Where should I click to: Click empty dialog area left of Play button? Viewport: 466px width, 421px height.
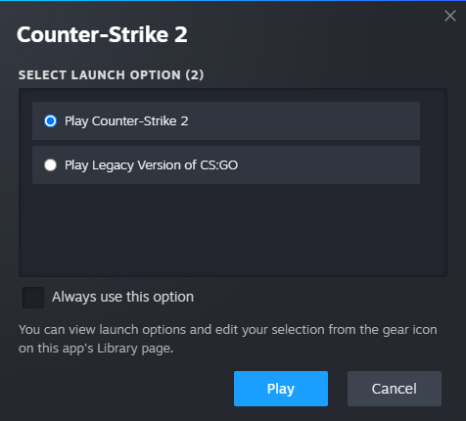[124, 389]
